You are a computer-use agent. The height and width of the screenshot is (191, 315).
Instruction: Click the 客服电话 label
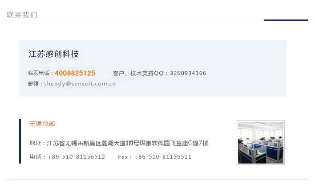(x=39, y=73)
